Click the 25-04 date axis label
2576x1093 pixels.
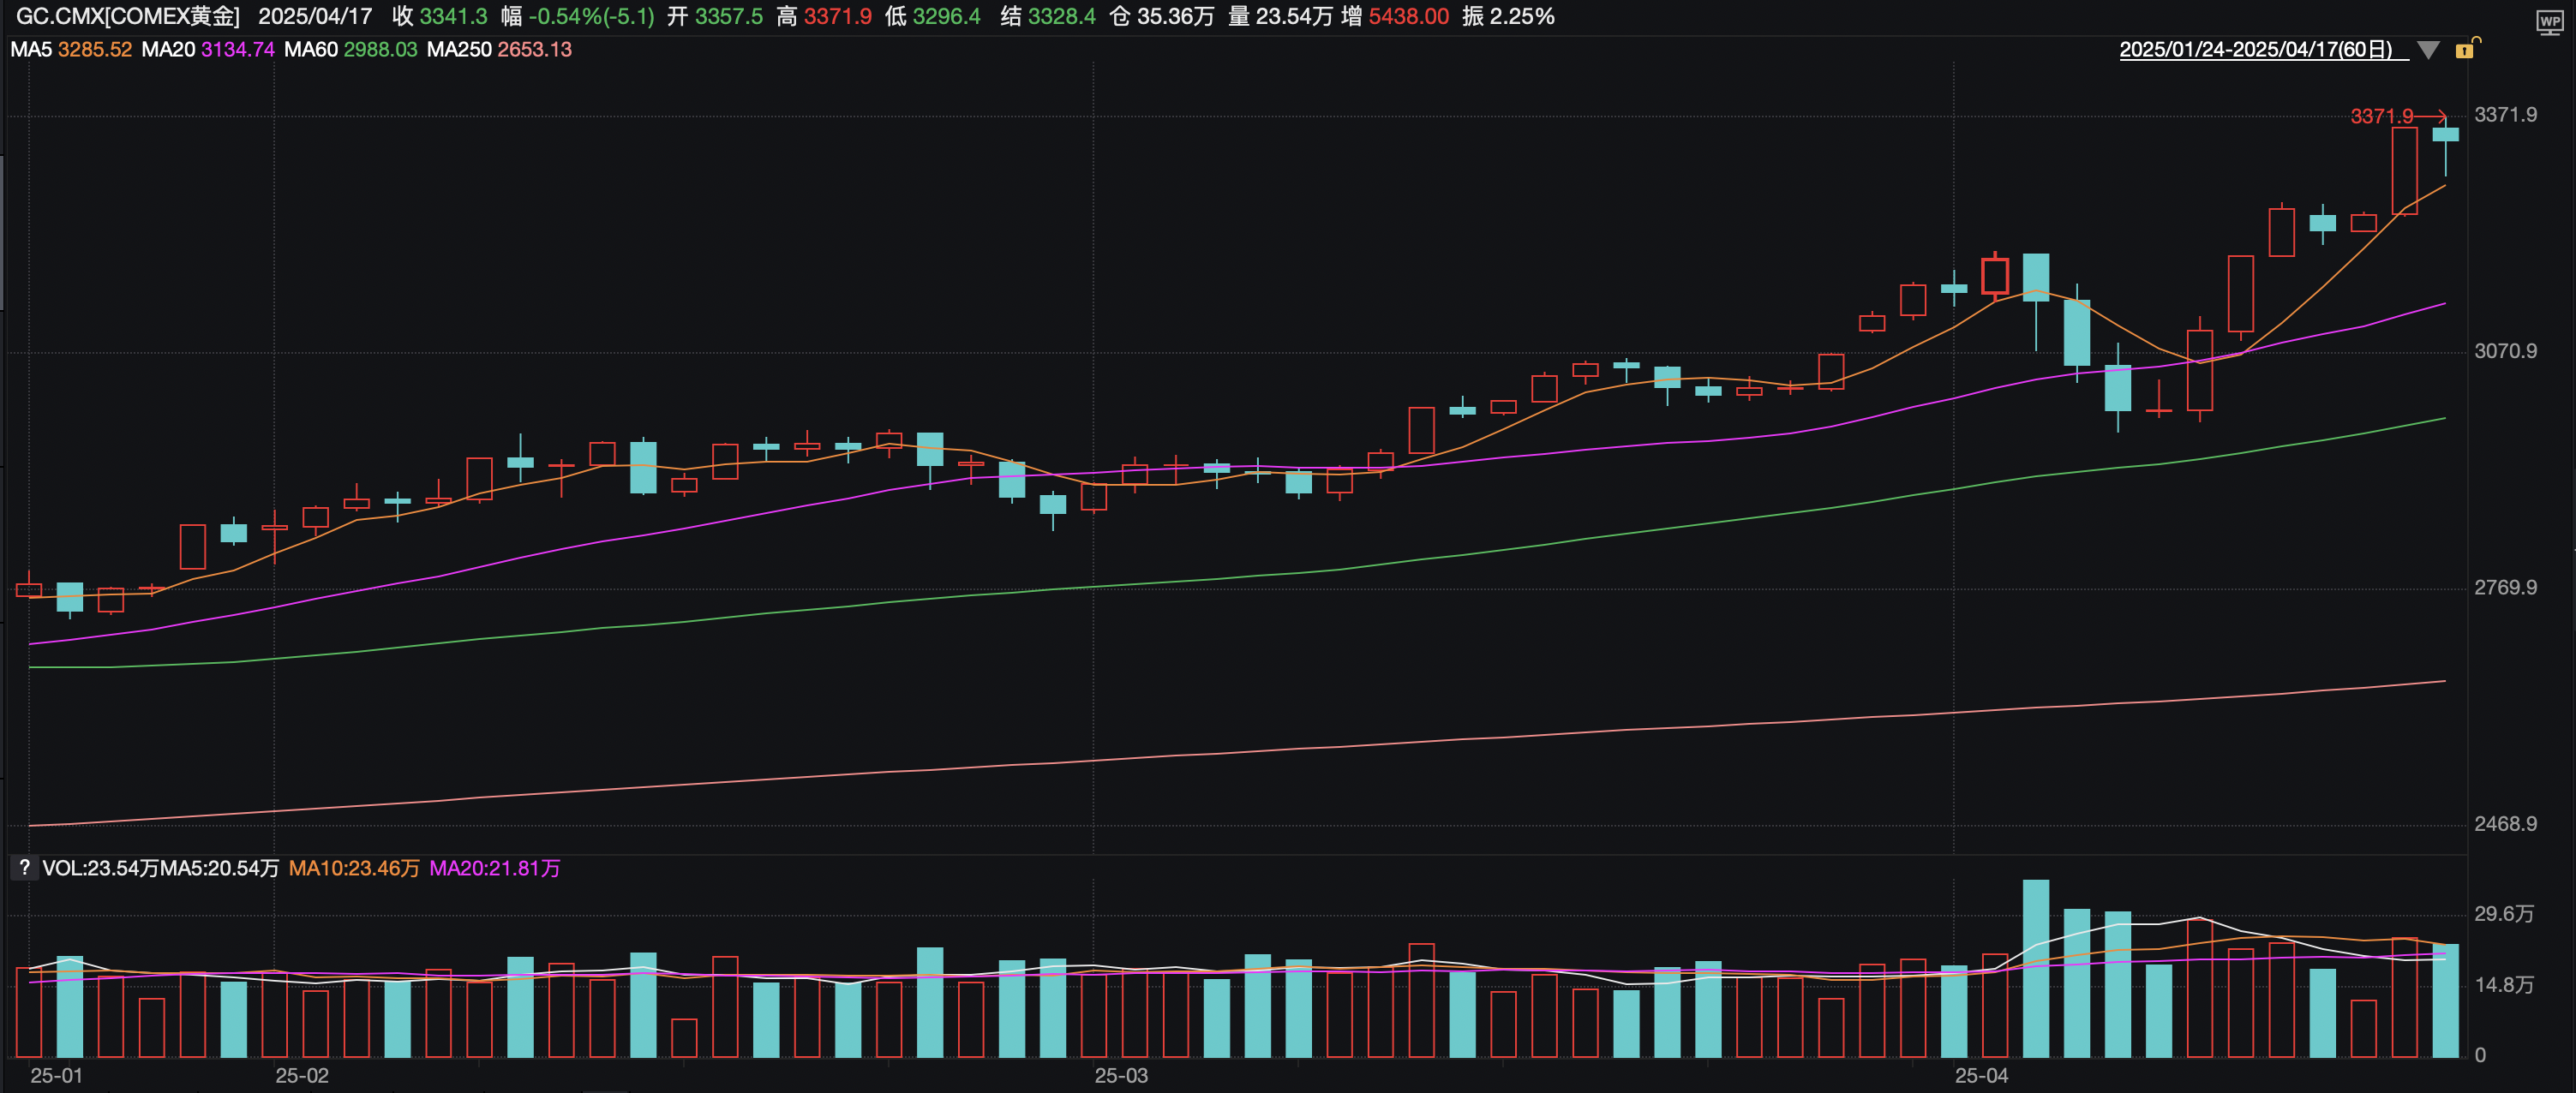tap(1980, 1076)
